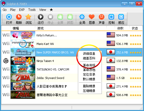Select the Mario Kart Wii banner thumbnail

click(23, 44)
